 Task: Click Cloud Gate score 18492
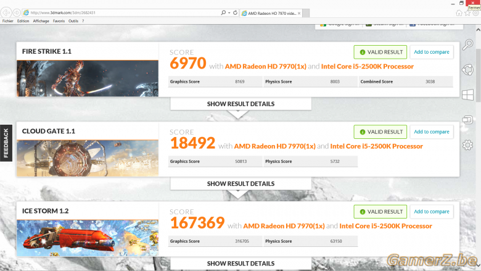coord(192,143)
